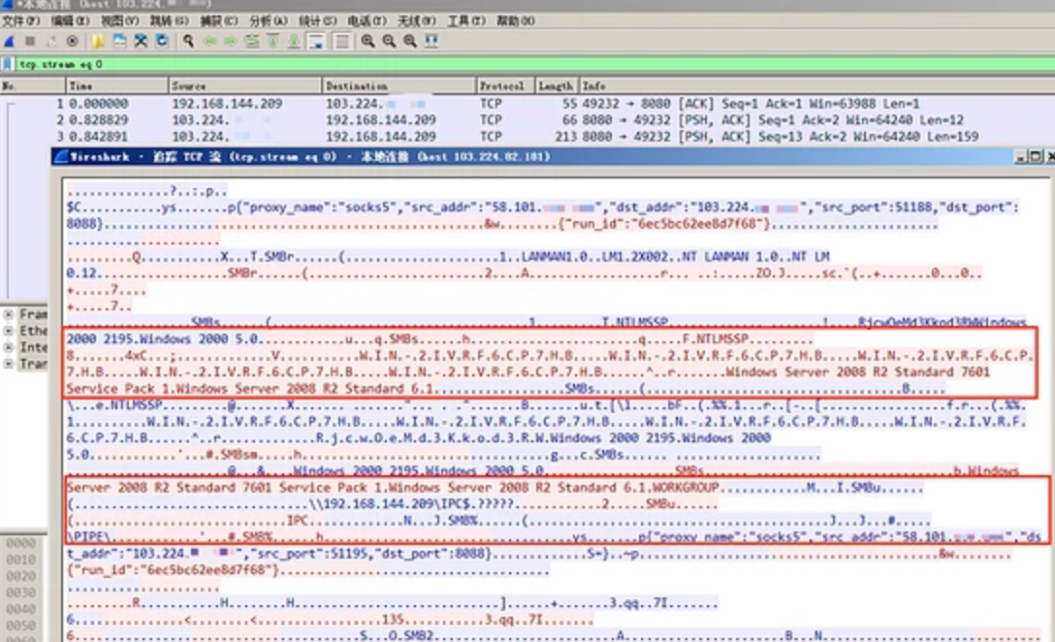Screen dimensions: 1055x642
Task: Expand the Internet Protocol tree node
Action: [9, 347]
